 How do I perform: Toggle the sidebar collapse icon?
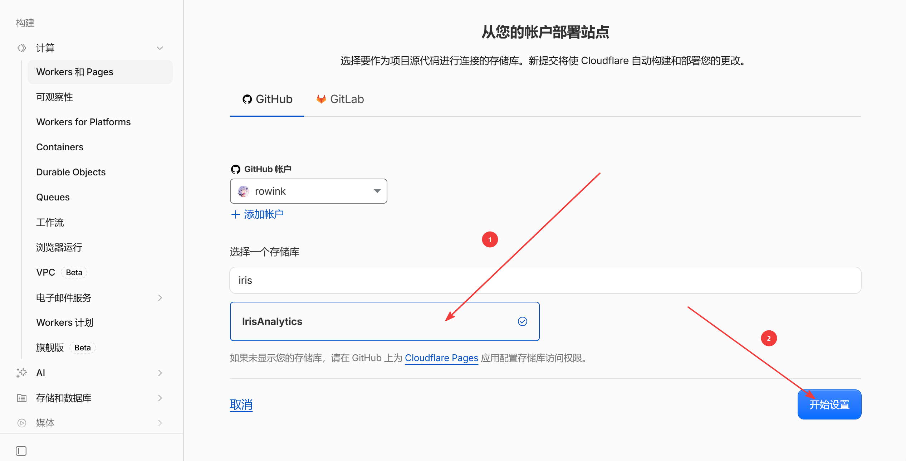pos(21,451)
